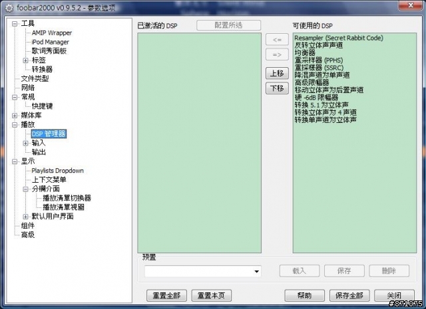Screen dimensions: 426x309
Task: Select 硬 -6dB 限幅器 DSP
Action: coord(317,98)
